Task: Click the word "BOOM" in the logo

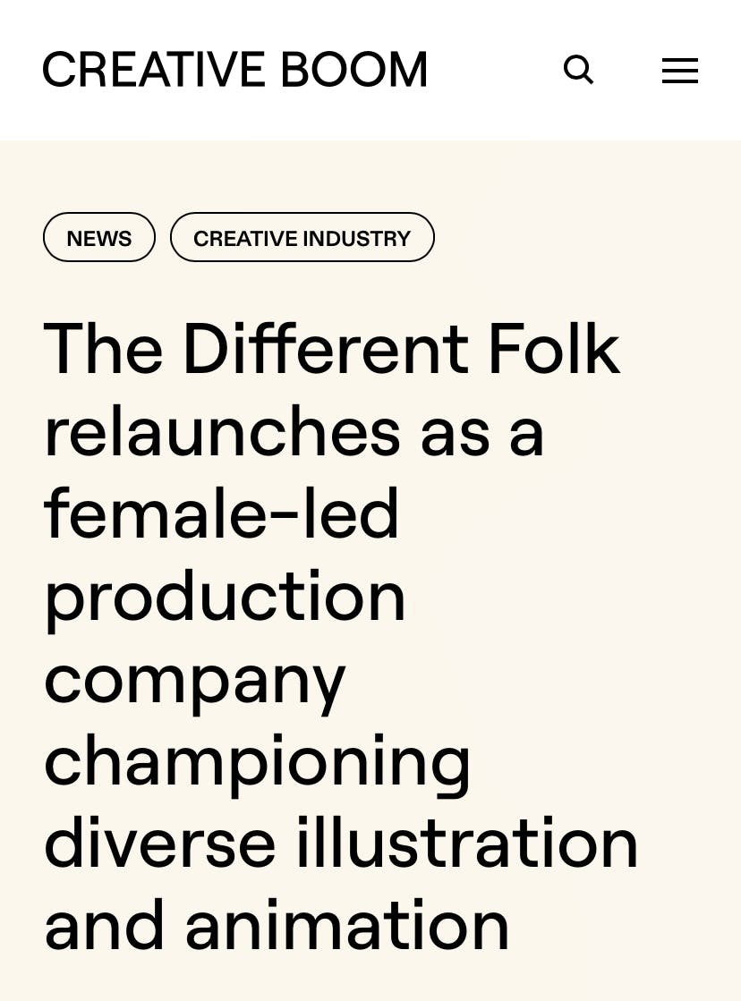Action: pos(354,70)
